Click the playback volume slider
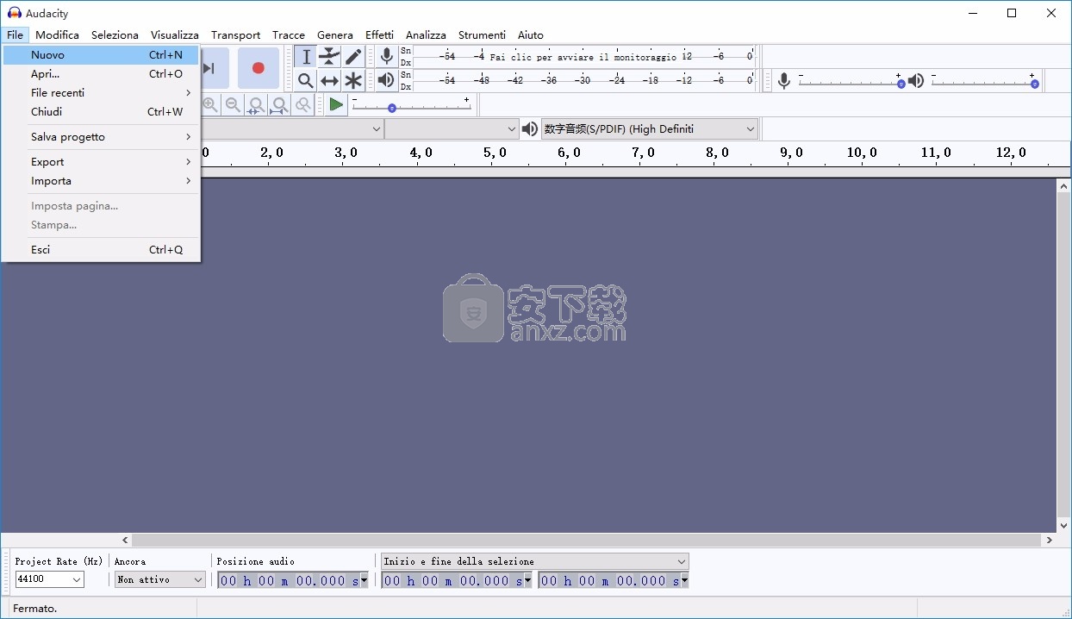This screenshot has height=619, width=1072. [x=983, y=81]
